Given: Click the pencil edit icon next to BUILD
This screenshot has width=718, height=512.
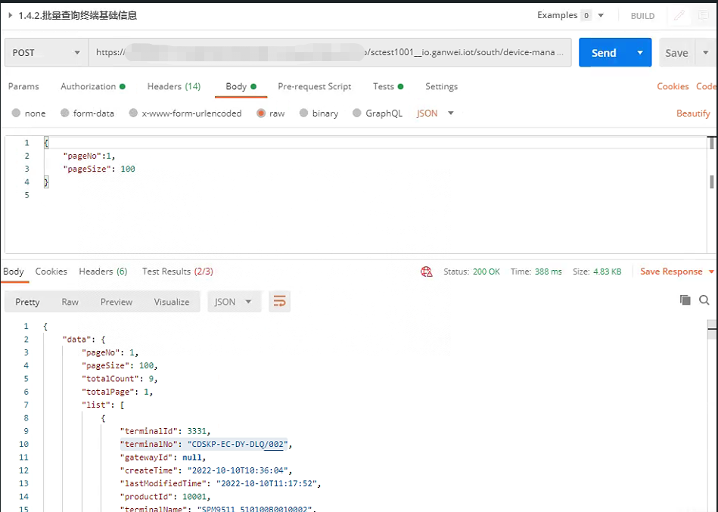Looking at the screenshot, I should tap(679, 16).
